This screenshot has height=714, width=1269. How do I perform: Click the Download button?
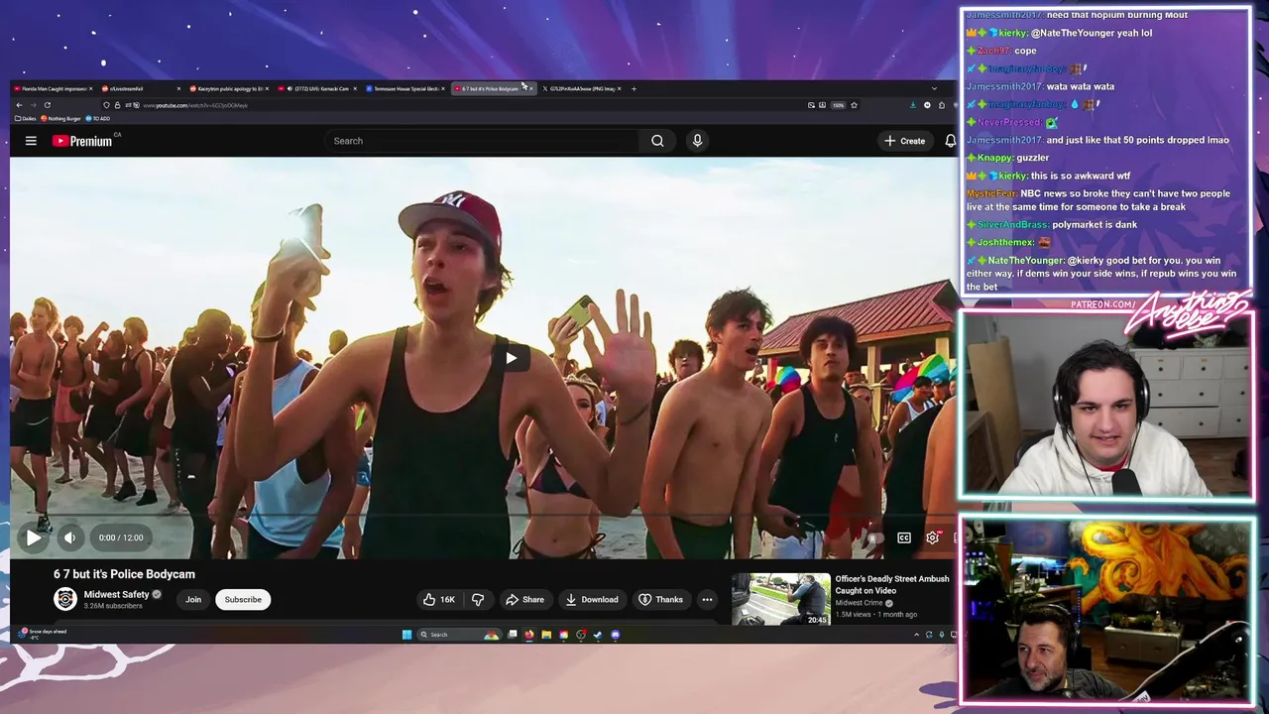(592, 599)
